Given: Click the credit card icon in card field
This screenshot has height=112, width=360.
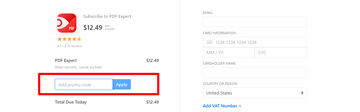Looking at the screenshot, I should [x=209, y=42].
